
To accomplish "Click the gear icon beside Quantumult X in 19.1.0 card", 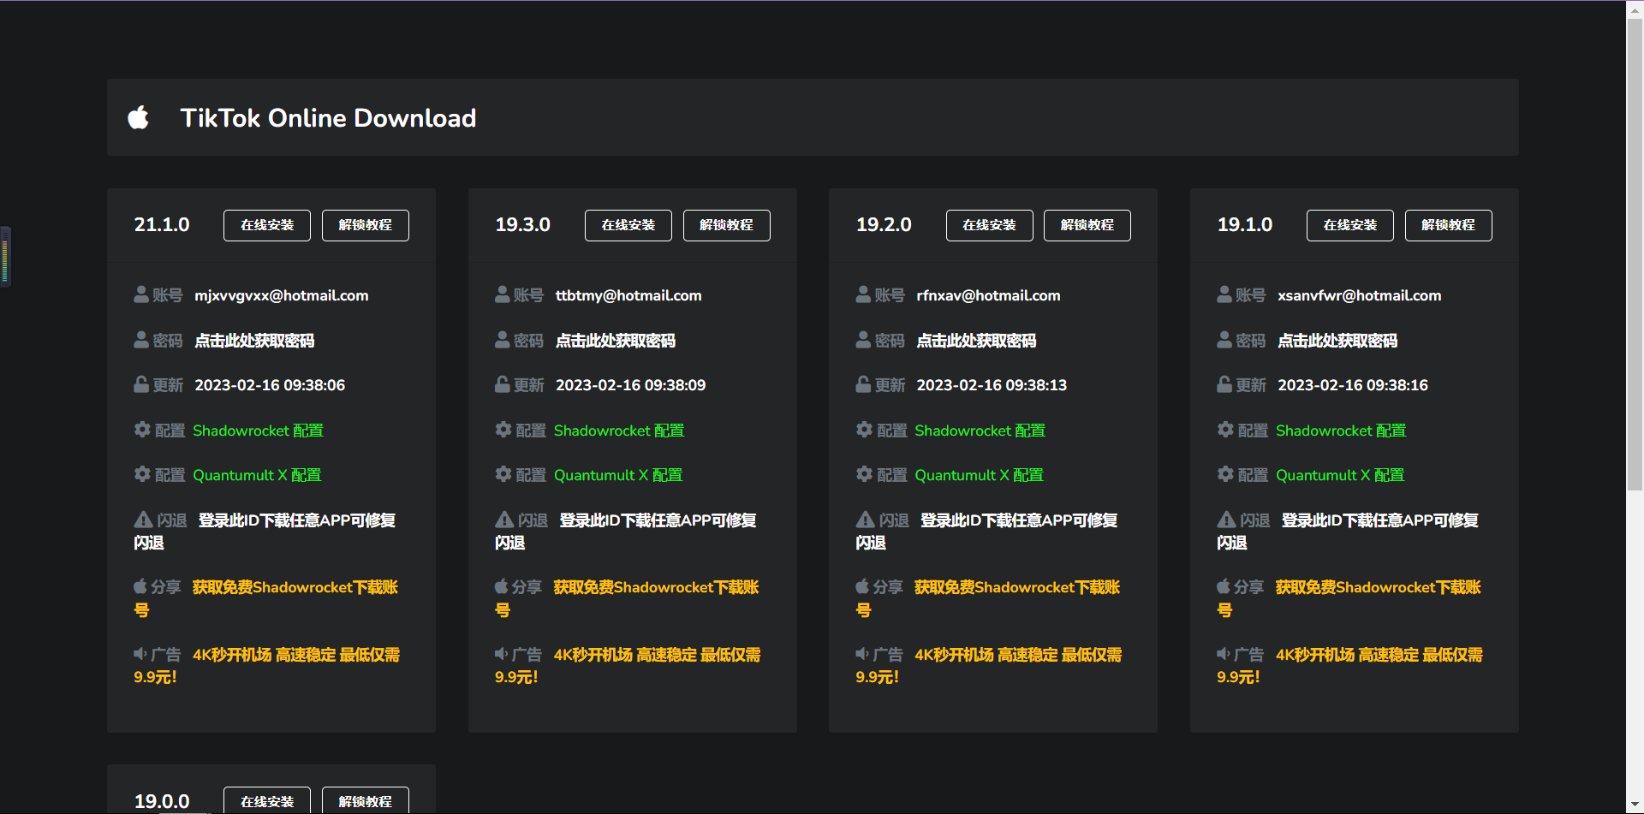I will point(1225,474).
